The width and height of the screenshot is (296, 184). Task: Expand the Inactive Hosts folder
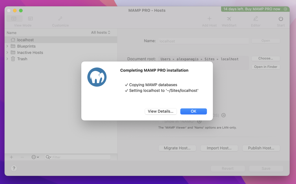pos(7,52)
